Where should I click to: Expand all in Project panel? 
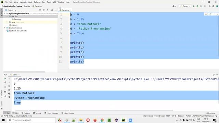(44, 10)
